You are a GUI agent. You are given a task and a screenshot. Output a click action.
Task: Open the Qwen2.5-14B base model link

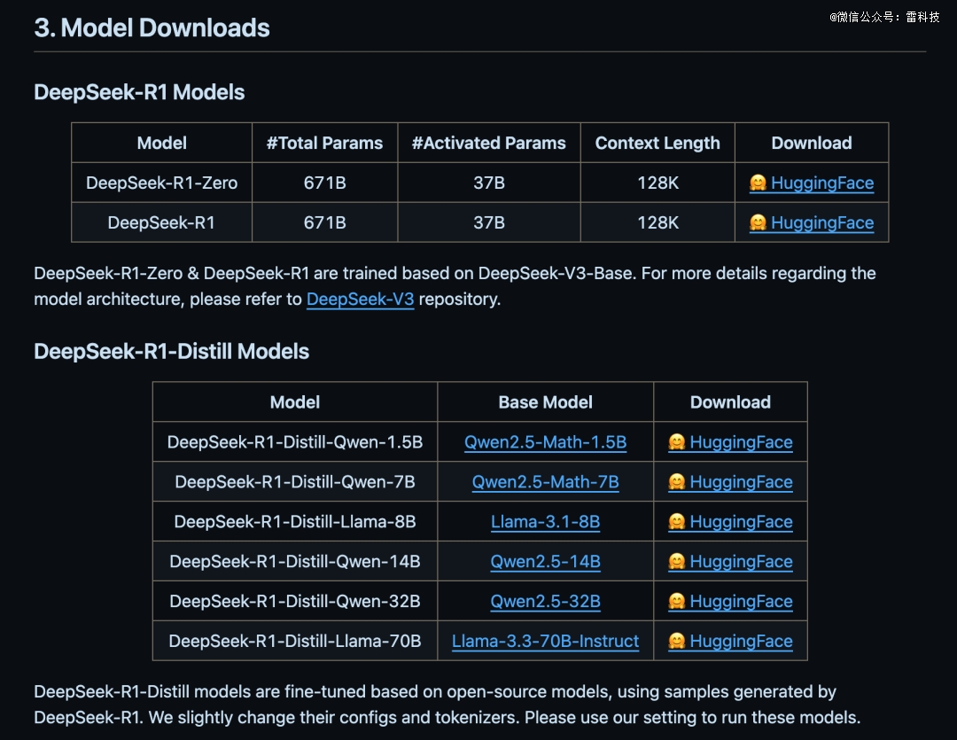pyautogui.click(x=546, y=561)
